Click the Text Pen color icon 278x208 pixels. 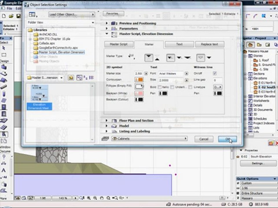pos(163,93)
